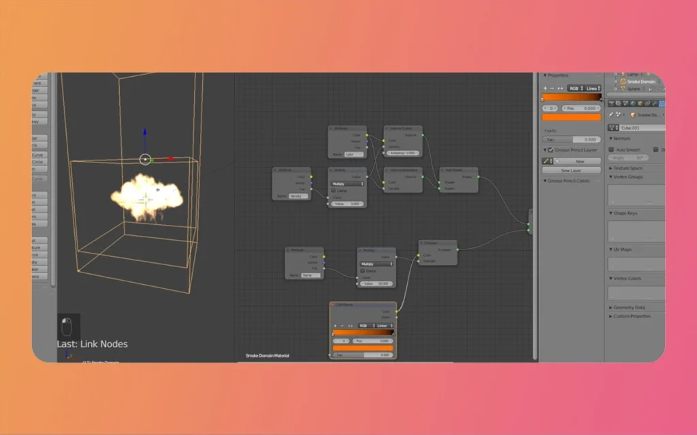This screenshot has width=697, height=435.
Task: Collapse the Vertex Colors panel
Action: pos(626,278)
